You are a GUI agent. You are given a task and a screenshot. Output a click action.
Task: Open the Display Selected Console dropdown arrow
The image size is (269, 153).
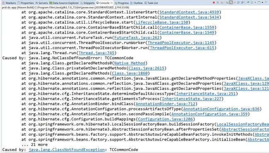pyautogui.click(x=255, y=2)
